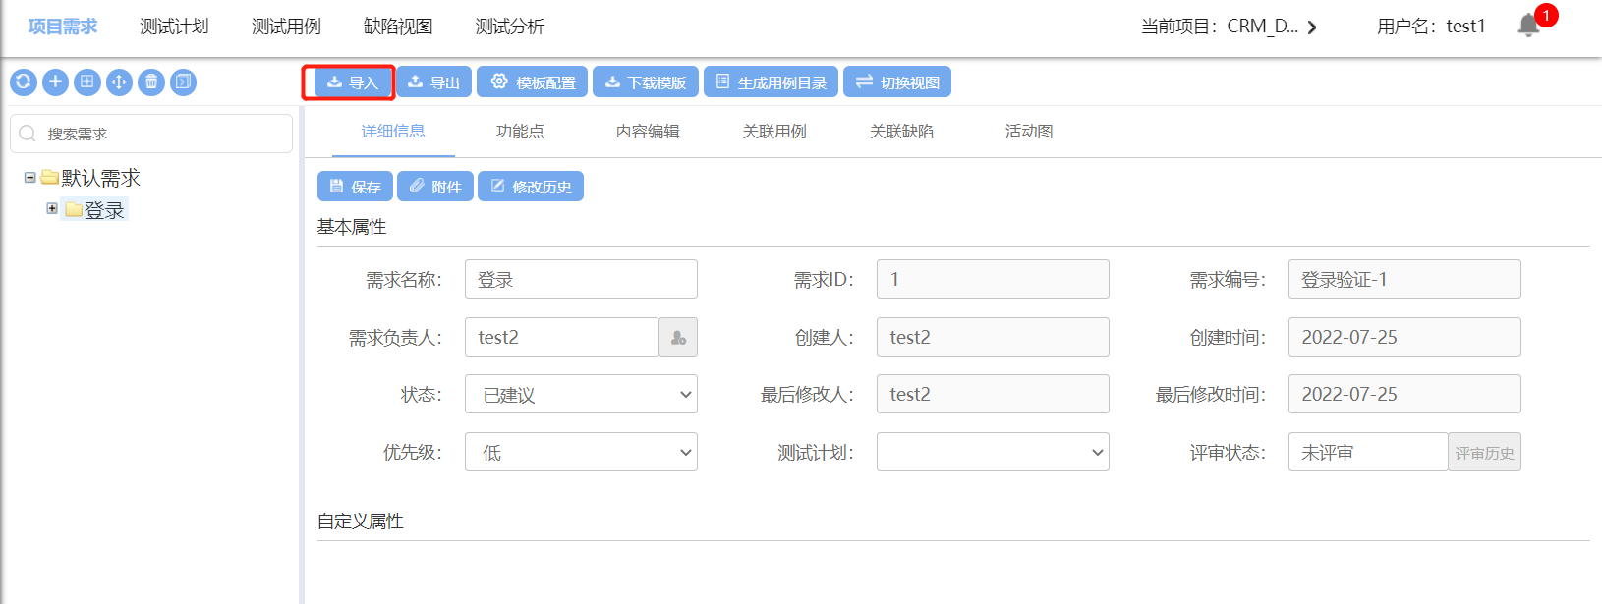Click the 切换视图 switch view button
The height and width of the screenshot is (604, 1602).
(897, 82)
